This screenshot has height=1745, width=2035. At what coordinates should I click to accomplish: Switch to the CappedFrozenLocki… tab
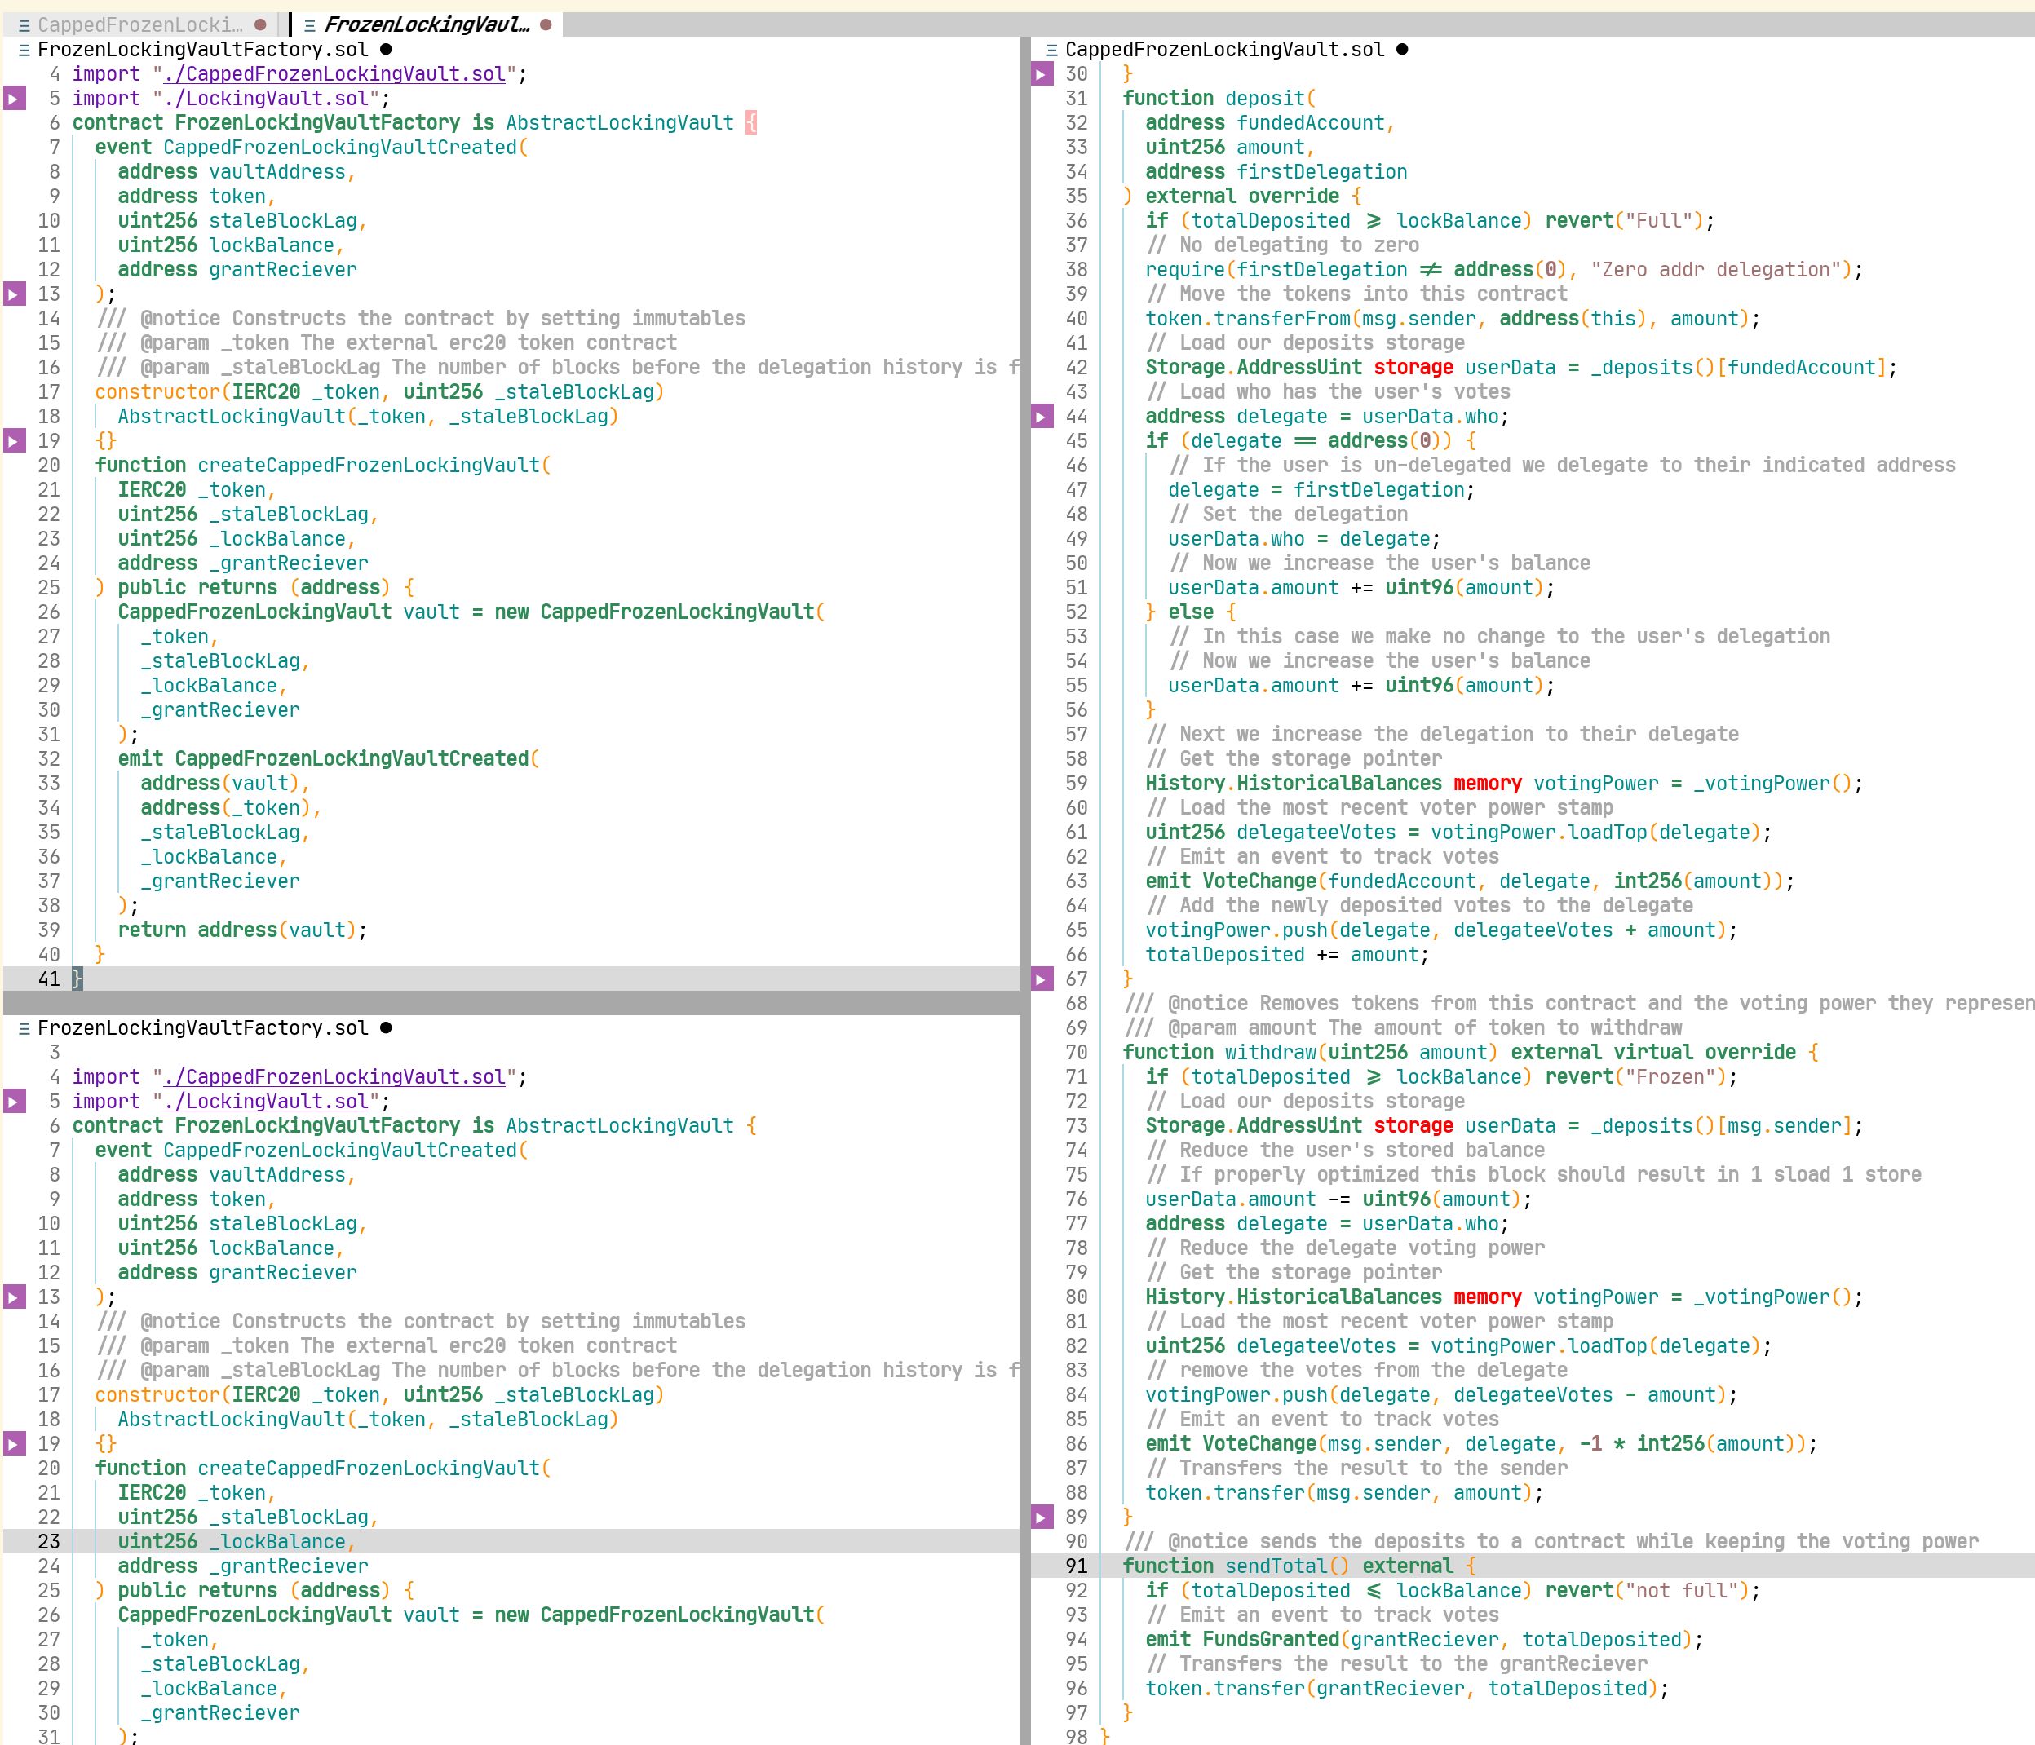[141, 24]
